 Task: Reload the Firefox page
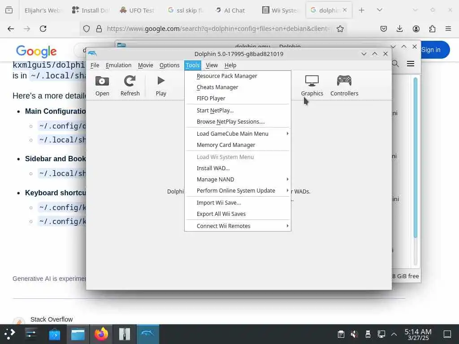click(43, 29)
